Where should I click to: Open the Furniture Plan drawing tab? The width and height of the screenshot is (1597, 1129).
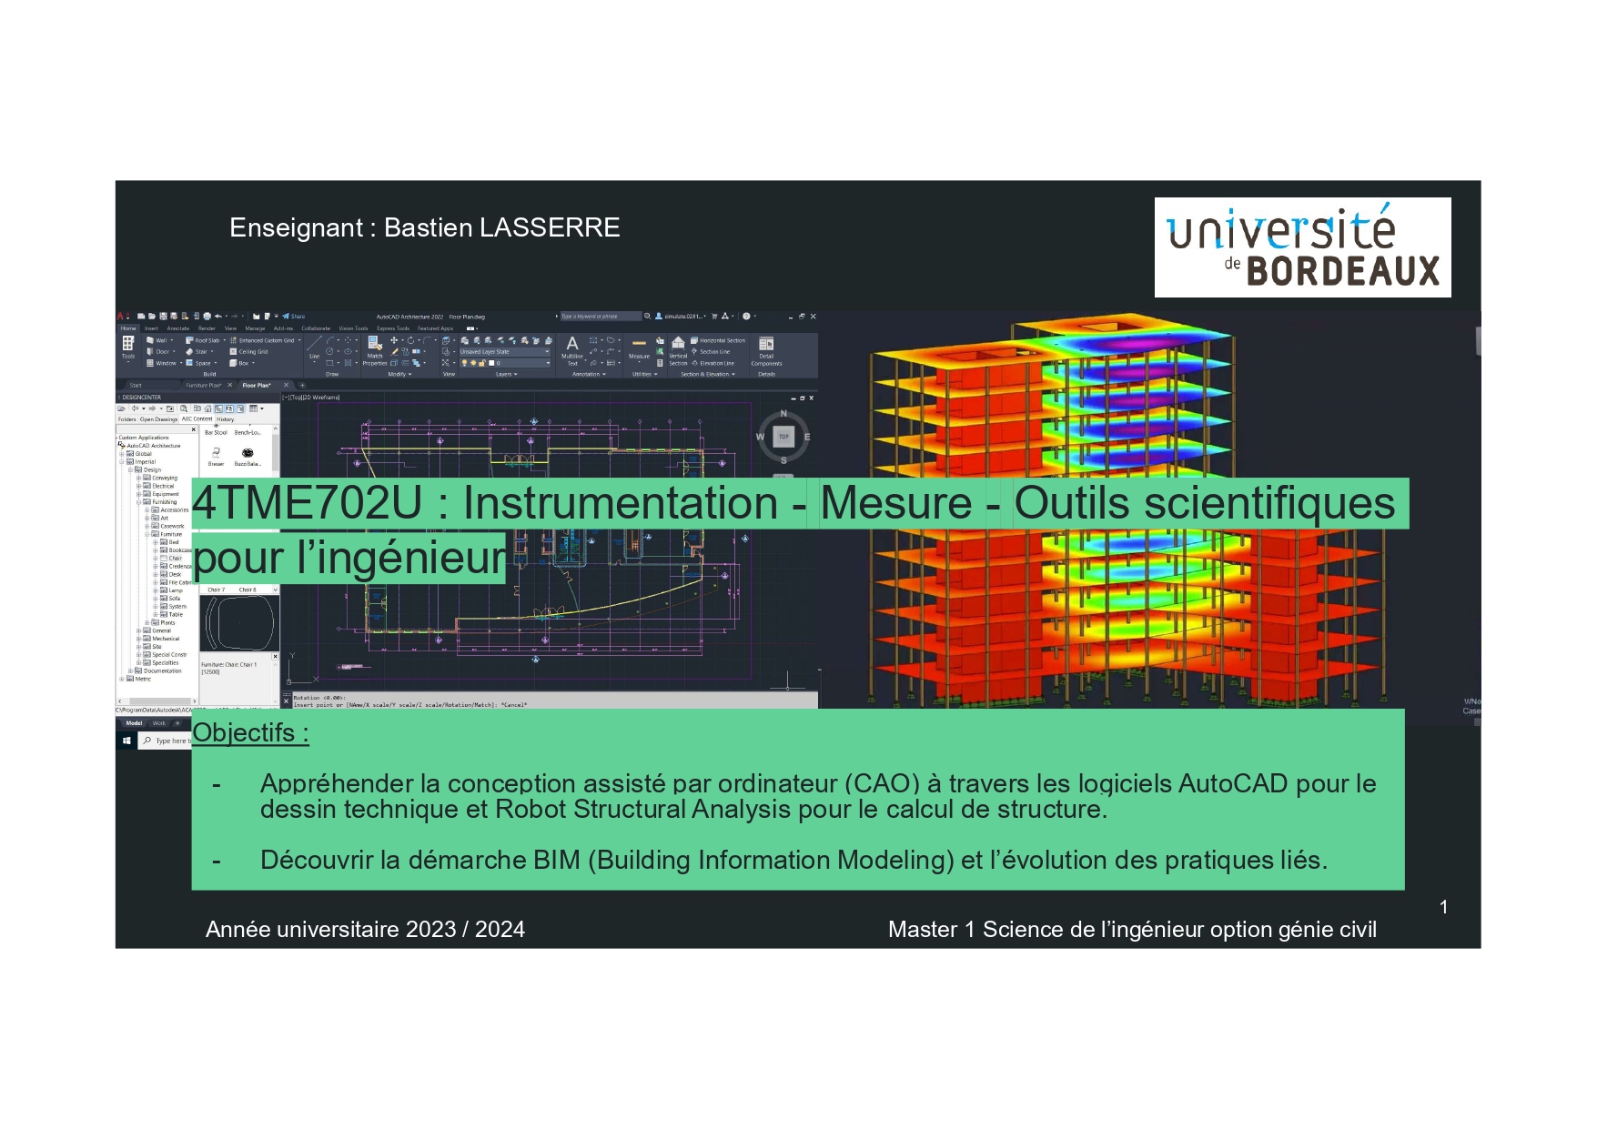(203, 385)
